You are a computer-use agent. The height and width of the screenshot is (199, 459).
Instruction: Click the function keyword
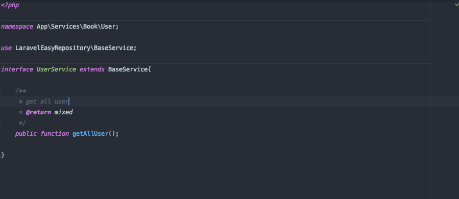pyautogui.click(x=55, y=134)
